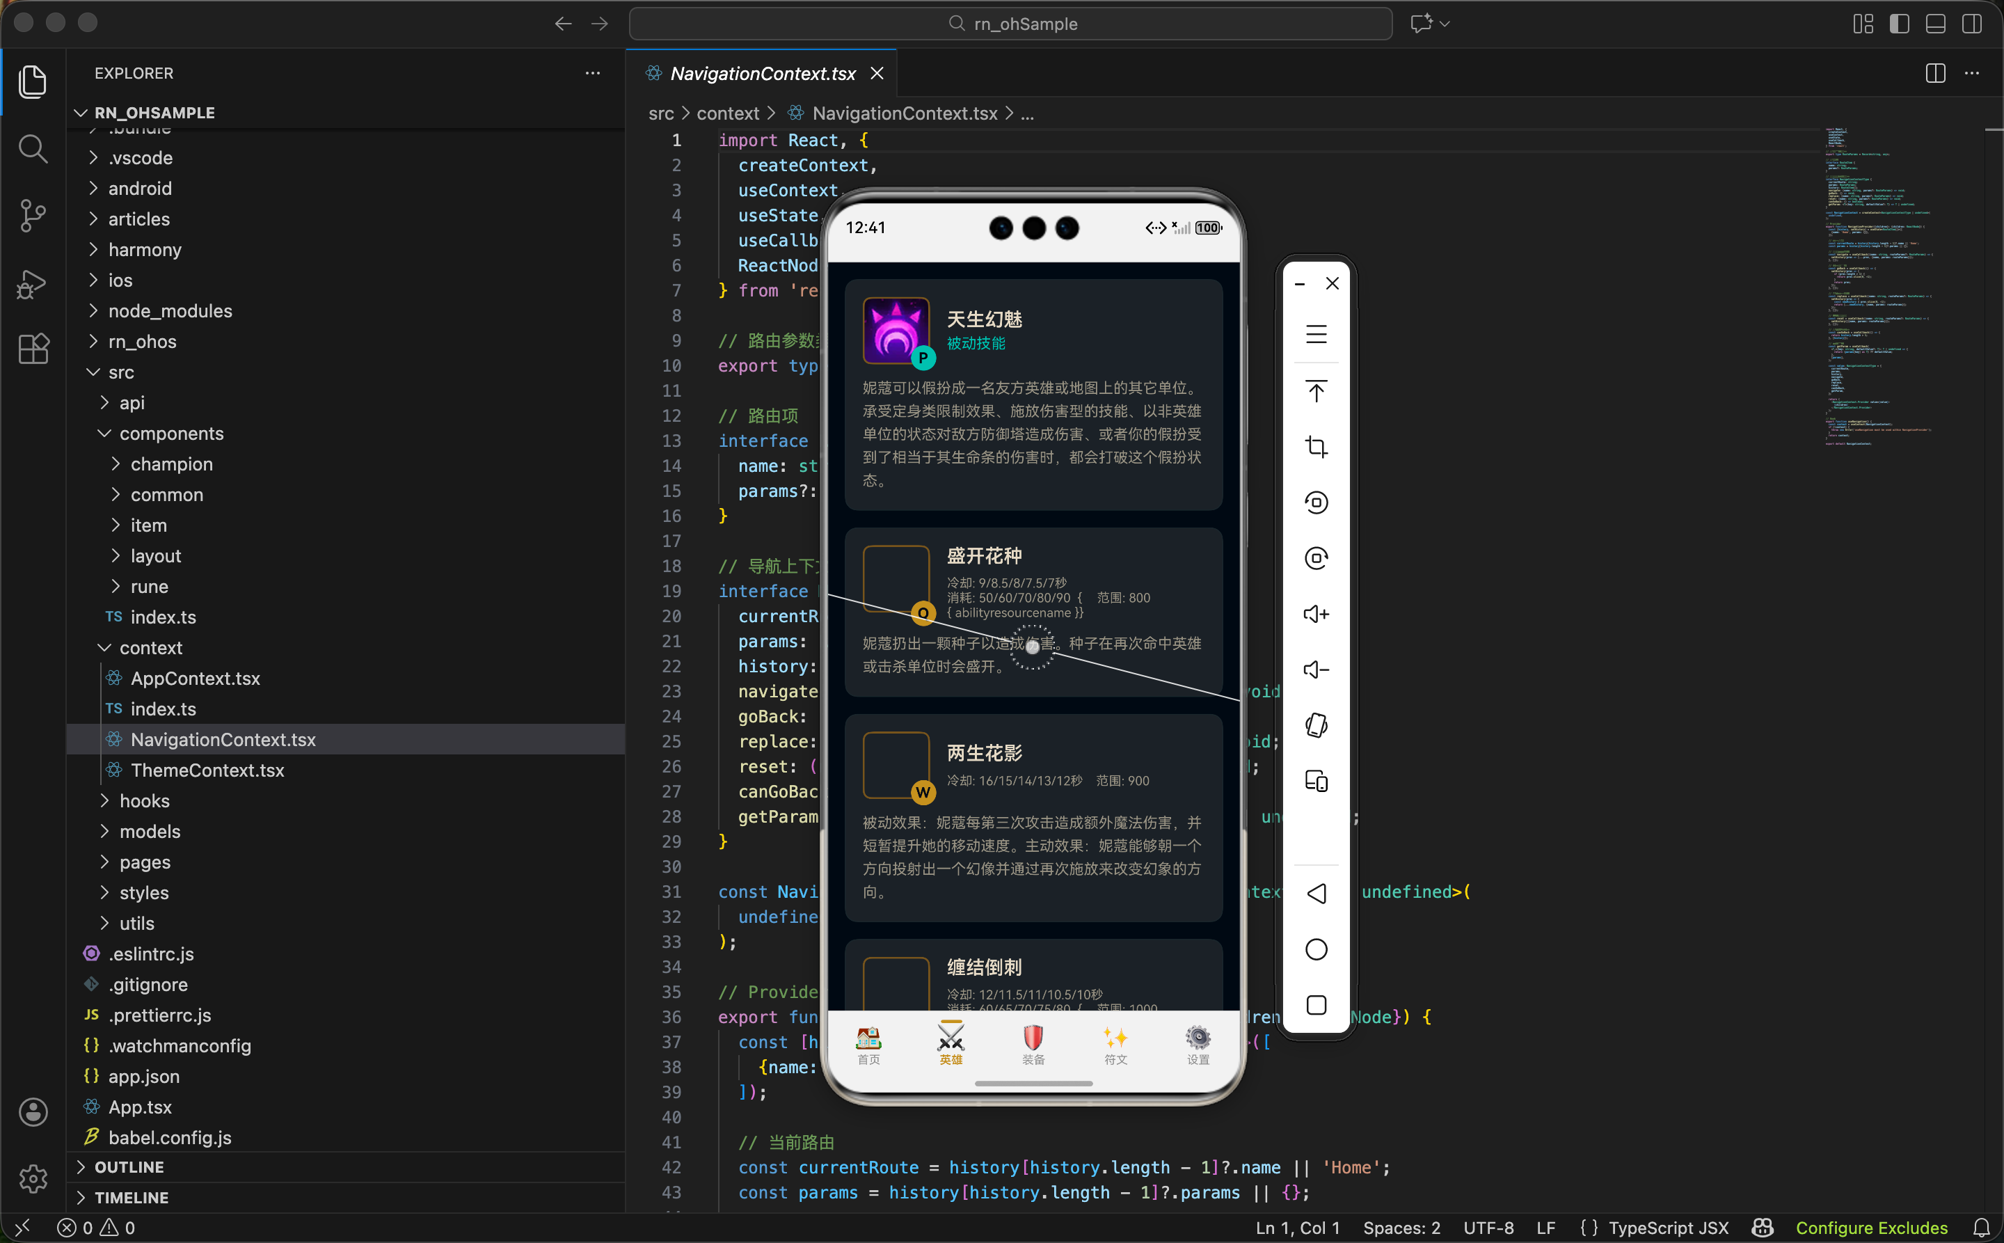Expand the hooks folder
The height and width of the screenshot is (1243, 2004).
click(145, 801)
